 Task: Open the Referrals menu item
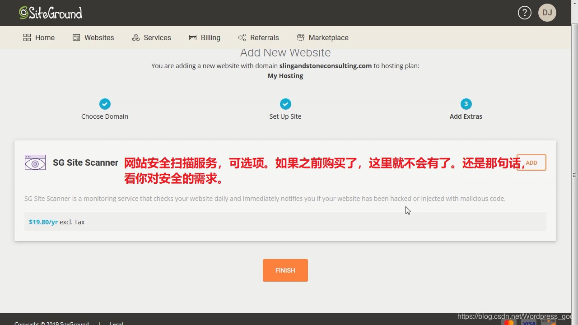[x=259, y=37]
